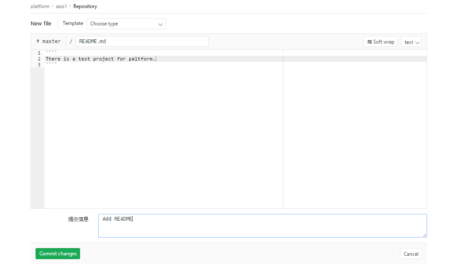Open the Repository breadcrumb link
The height and width of the screenshot is (268, 469).
[x=85, y=6]
